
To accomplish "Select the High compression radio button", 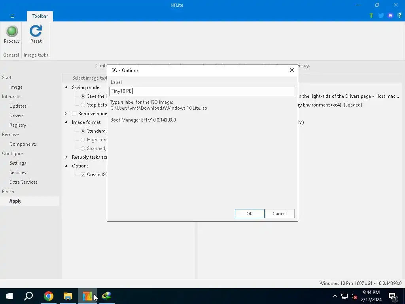I will point(83,140).
